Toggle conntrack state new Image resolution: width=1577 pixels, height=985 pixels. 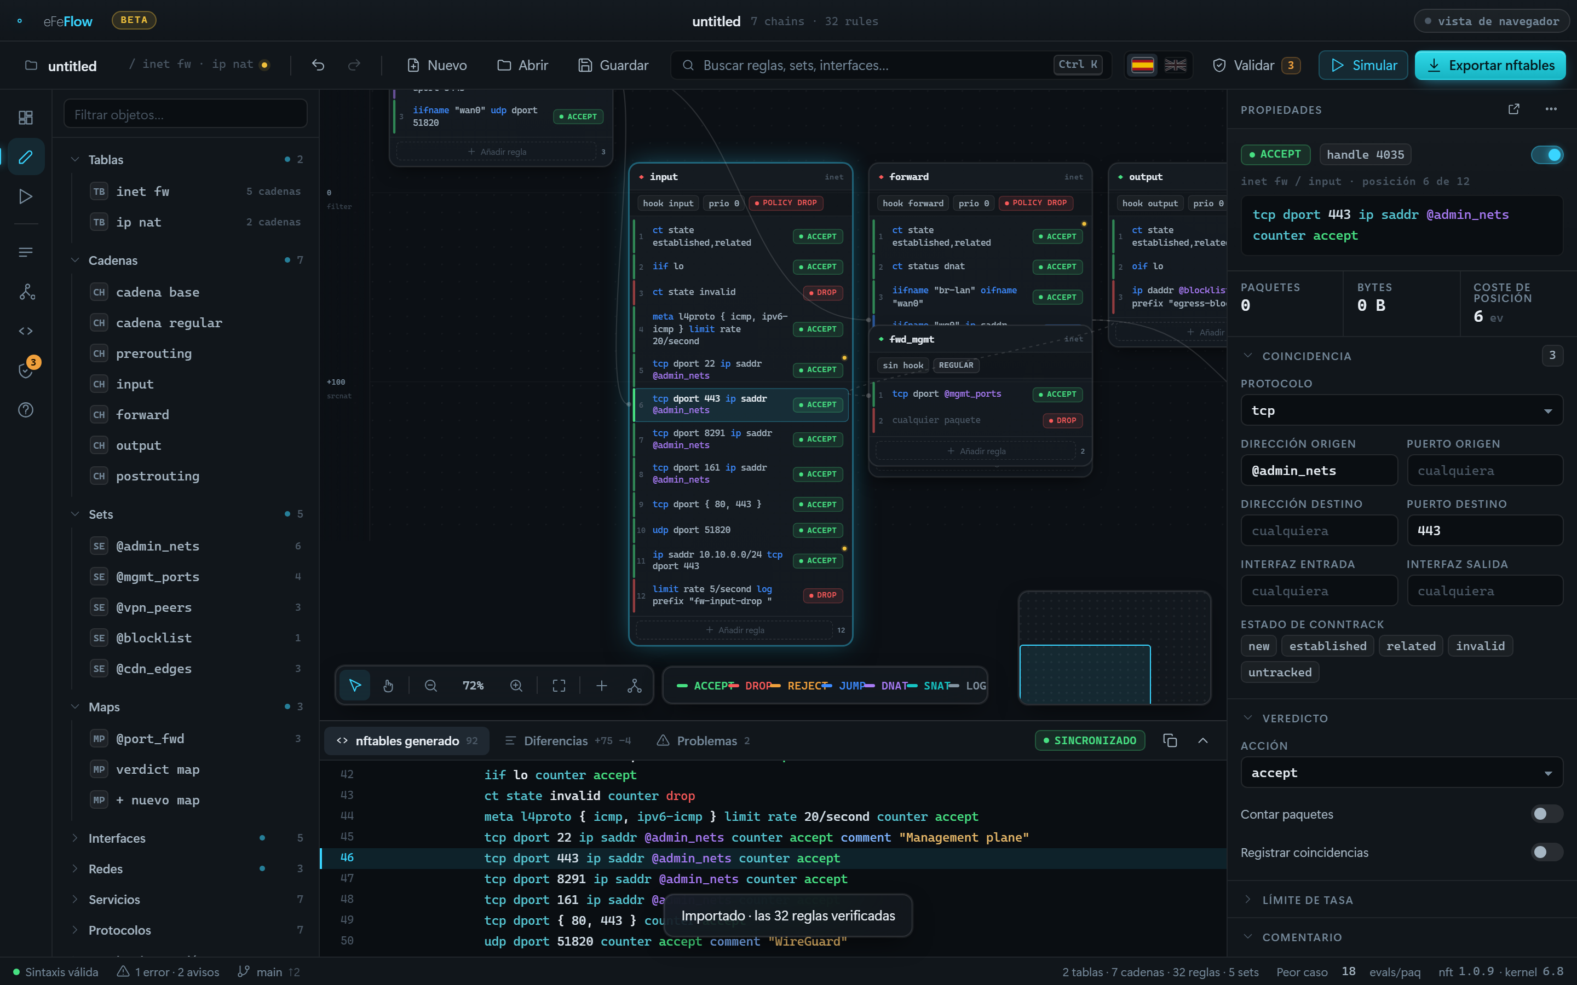pos(1259,646)
